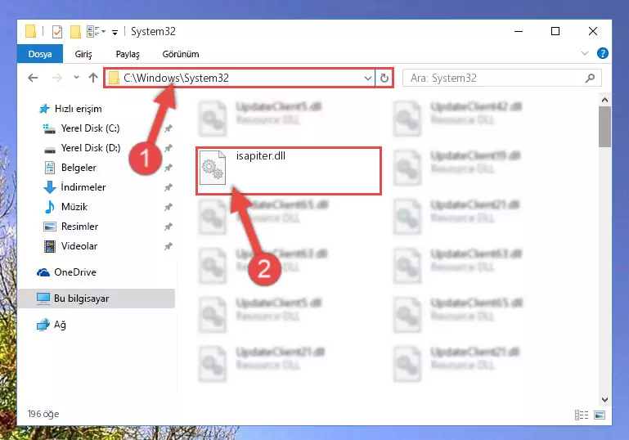Open Help with the question mark icon
Screen dimensions: 629x440
click(603, 53)
